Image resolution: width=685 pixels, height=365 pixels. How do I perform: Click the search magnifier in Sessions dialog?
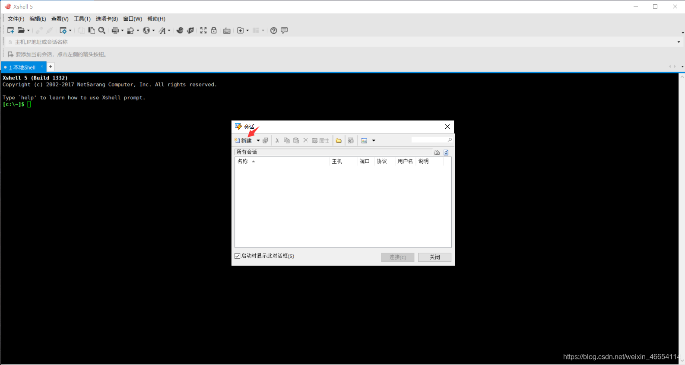pyautogui.click(x=450, y=140)
